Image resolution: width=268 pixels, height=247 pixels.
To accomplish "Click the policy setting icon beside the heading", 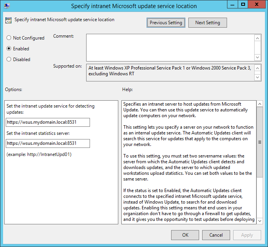I will tap(8, 20).
